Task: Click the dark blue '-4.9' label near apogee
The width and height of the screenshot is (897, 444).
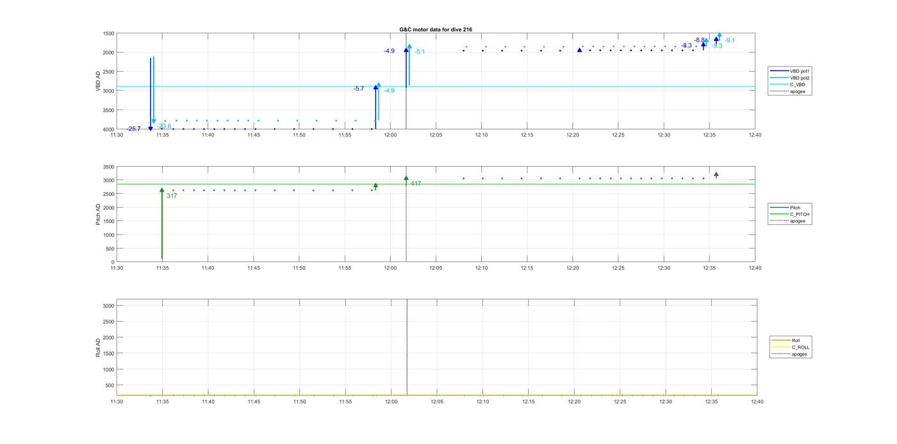Action: (x=389, y=51)
